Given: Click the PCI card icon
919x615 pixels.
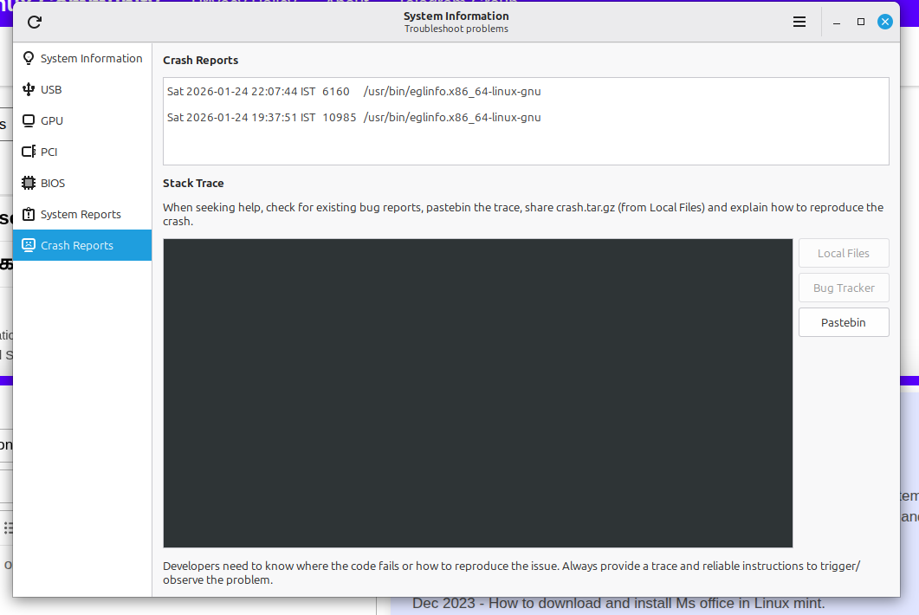Looking at the screenshot, I should click(x=29, y=152).
